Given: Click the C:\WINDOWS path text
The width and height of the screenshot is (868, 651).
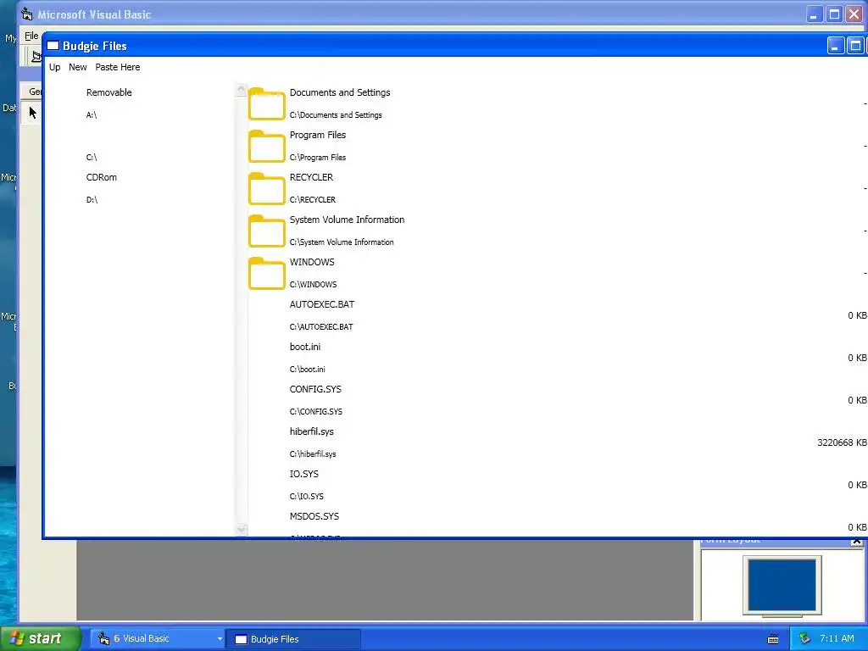Looking at the screenshot, I should click(x=313, y=285).
